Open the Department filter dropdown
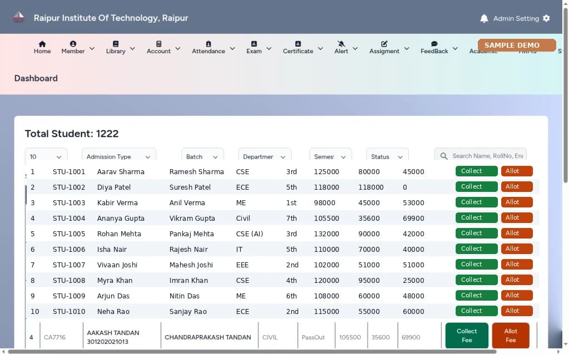Image resolution: width=569 pixels, height=355 pixels. (x=265, y=155)
